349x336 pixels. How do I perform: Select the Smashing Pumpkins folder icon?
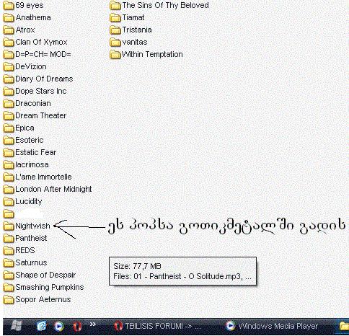pyautogui.click(x=9, y=287)
